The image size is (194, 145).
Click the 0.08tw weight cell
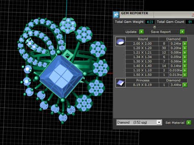click(x=176, y=52)
